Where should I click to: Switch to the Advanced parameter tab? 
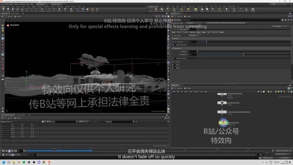[x=215, y=33]
